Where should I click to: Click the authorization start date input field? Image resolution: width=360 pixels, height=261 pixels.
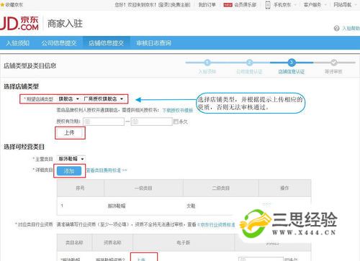[x=104, y=122]
